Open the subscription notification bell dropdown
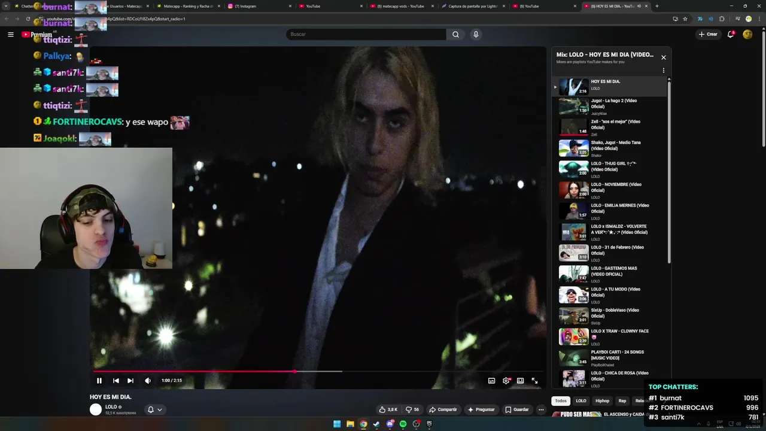766x431 pixels. click(x=155, y=409)
